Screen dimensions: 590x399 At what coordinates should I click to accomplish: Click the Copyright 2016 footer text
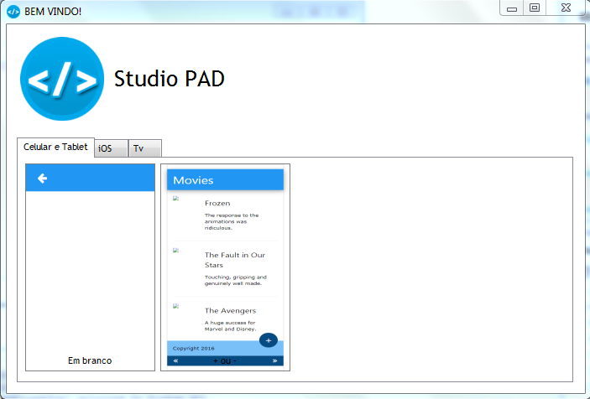[193, 348]
